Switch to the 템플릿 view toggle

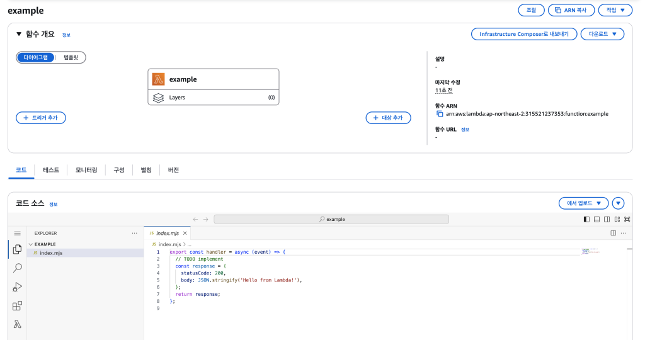71,57
